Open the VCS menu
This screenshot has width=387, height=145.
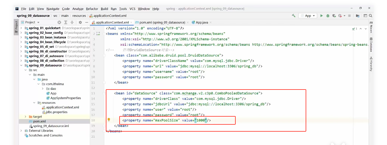tap(132, 9)
